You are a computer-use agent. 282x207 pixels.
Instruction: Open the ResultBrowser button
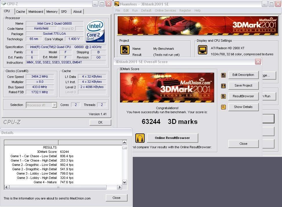[x=243, y=96]
